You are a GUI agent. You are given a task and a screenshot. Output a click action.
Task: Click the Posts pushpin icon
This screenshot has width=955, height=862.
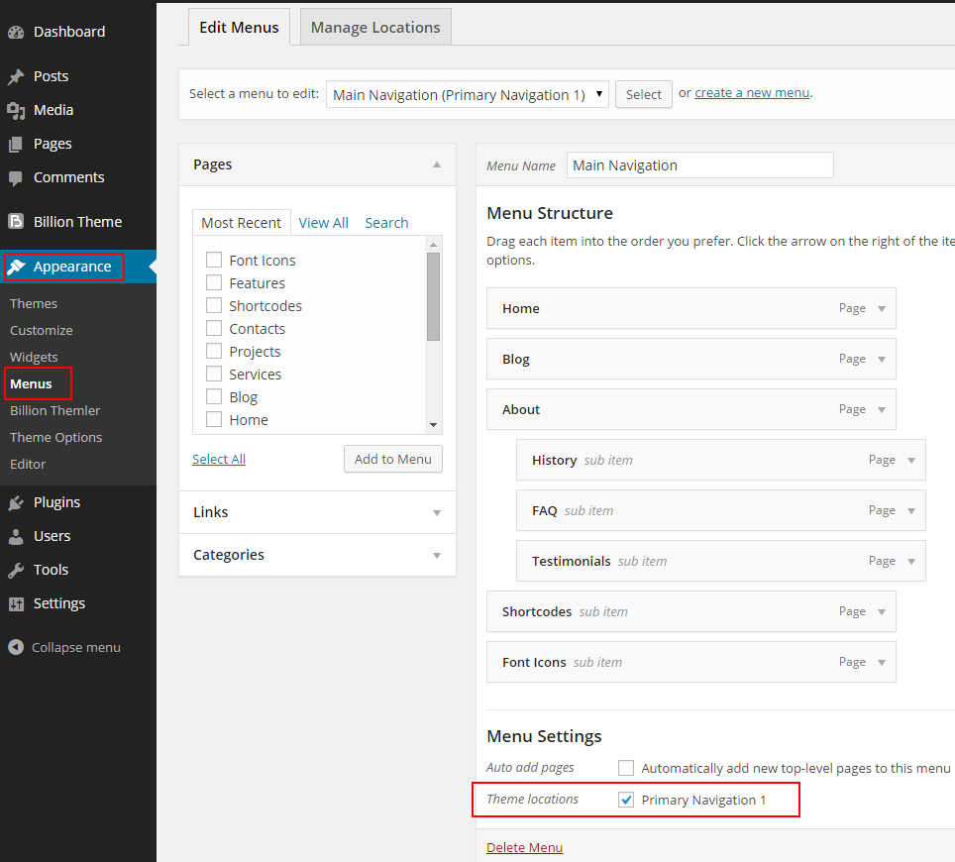point(16,76)
